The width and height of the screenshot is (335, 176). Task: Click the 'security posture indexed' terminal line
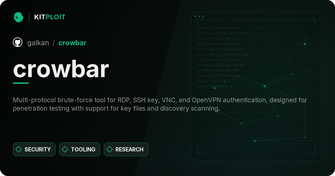pyautogui.click(x=220, y=65)
